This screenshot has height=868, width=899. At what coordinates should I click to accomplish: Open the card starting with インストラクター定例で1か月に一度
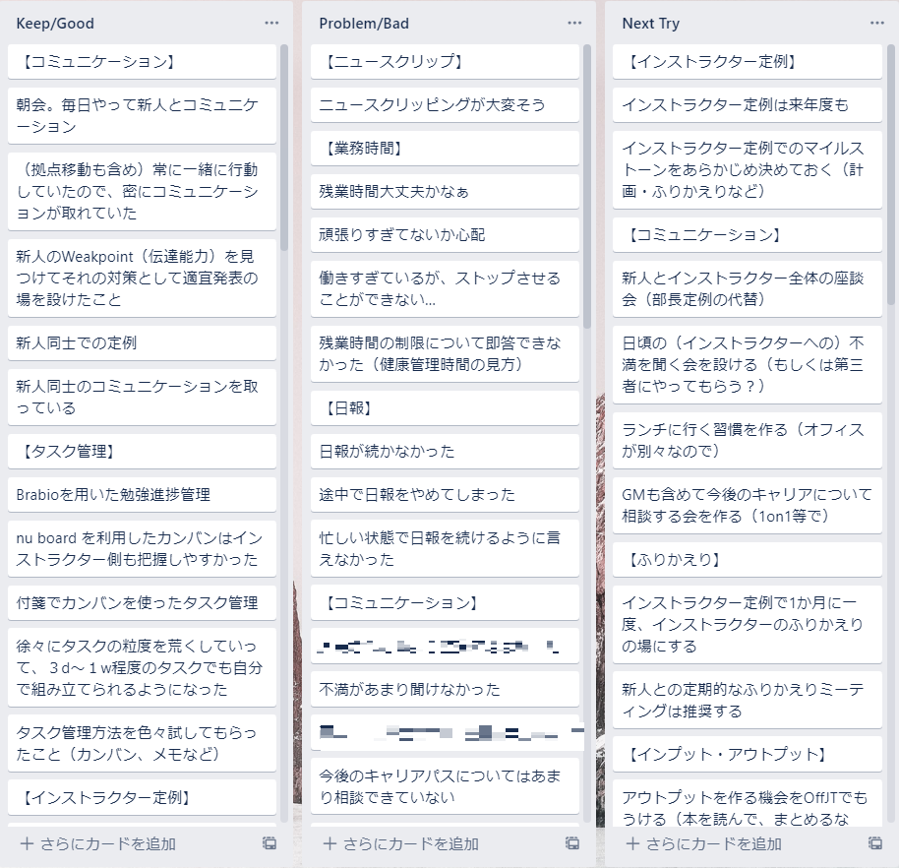[x=748, y=624]
